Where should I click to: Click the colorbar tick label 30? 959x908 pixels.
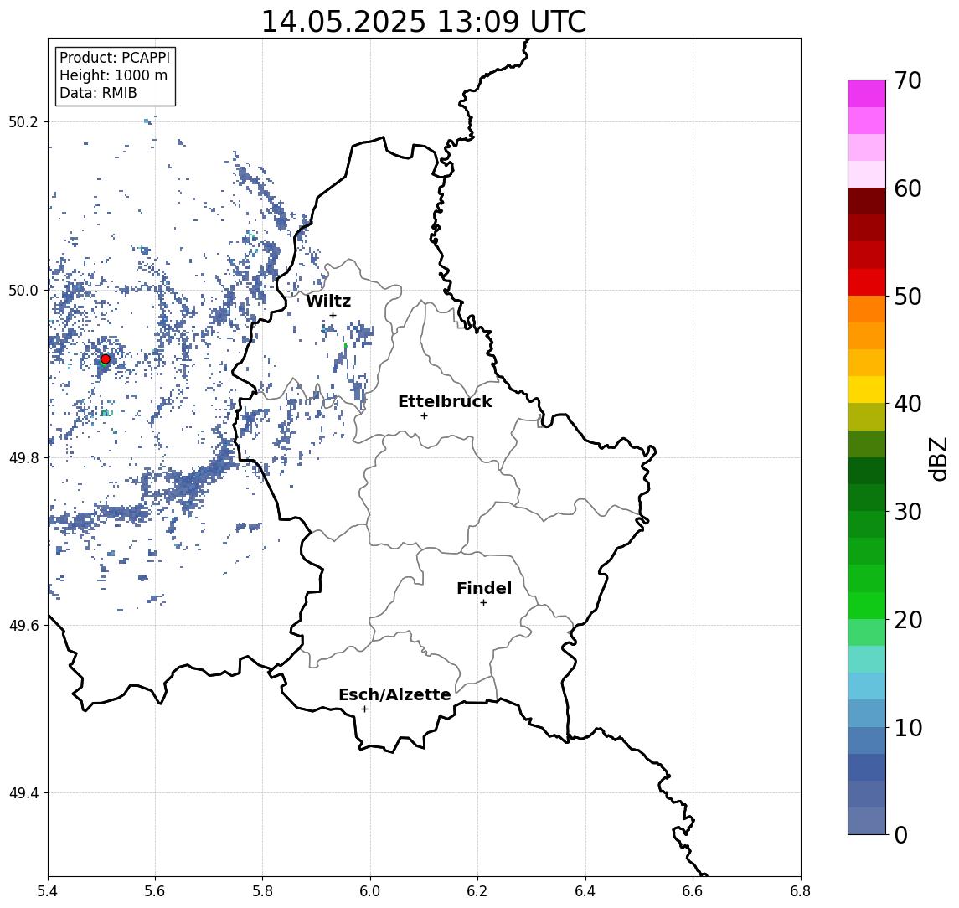(x=908, y=512)
